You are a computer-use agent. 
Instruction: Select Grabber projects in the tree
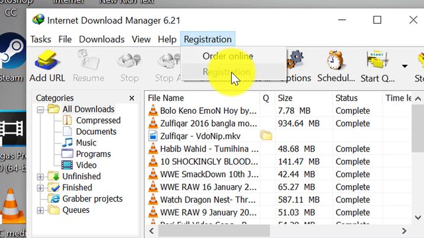92,199
